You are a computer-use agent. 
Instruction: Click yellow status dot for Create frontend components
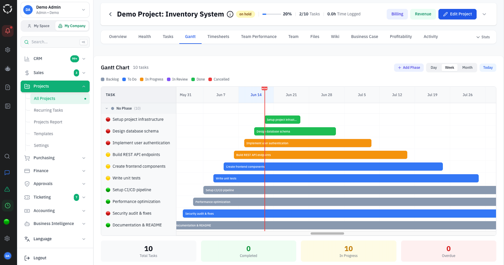[108, 166]
